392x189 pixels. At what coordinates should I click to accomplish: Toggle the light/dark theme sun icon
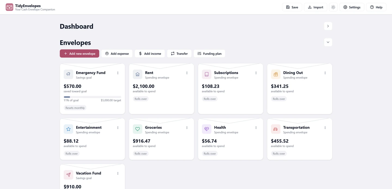(333, 7)
